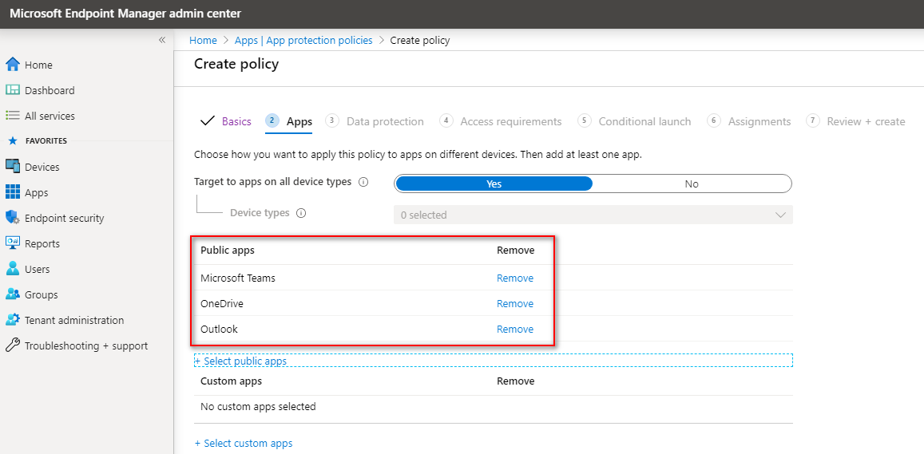Go to the Access requirements tab
This screenshot has width=924, height=454.
tap(511, 121)
